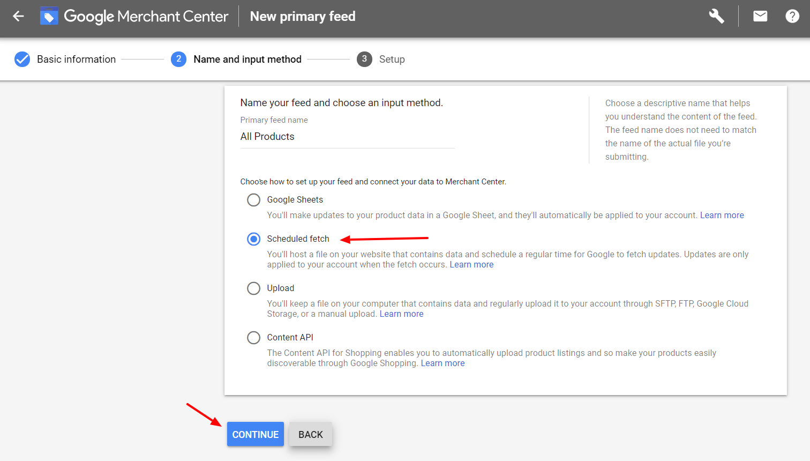Click the heading 'Name your feed and choose an input method.'
This screenshot has height=461, width=810.
coord(341,102)
